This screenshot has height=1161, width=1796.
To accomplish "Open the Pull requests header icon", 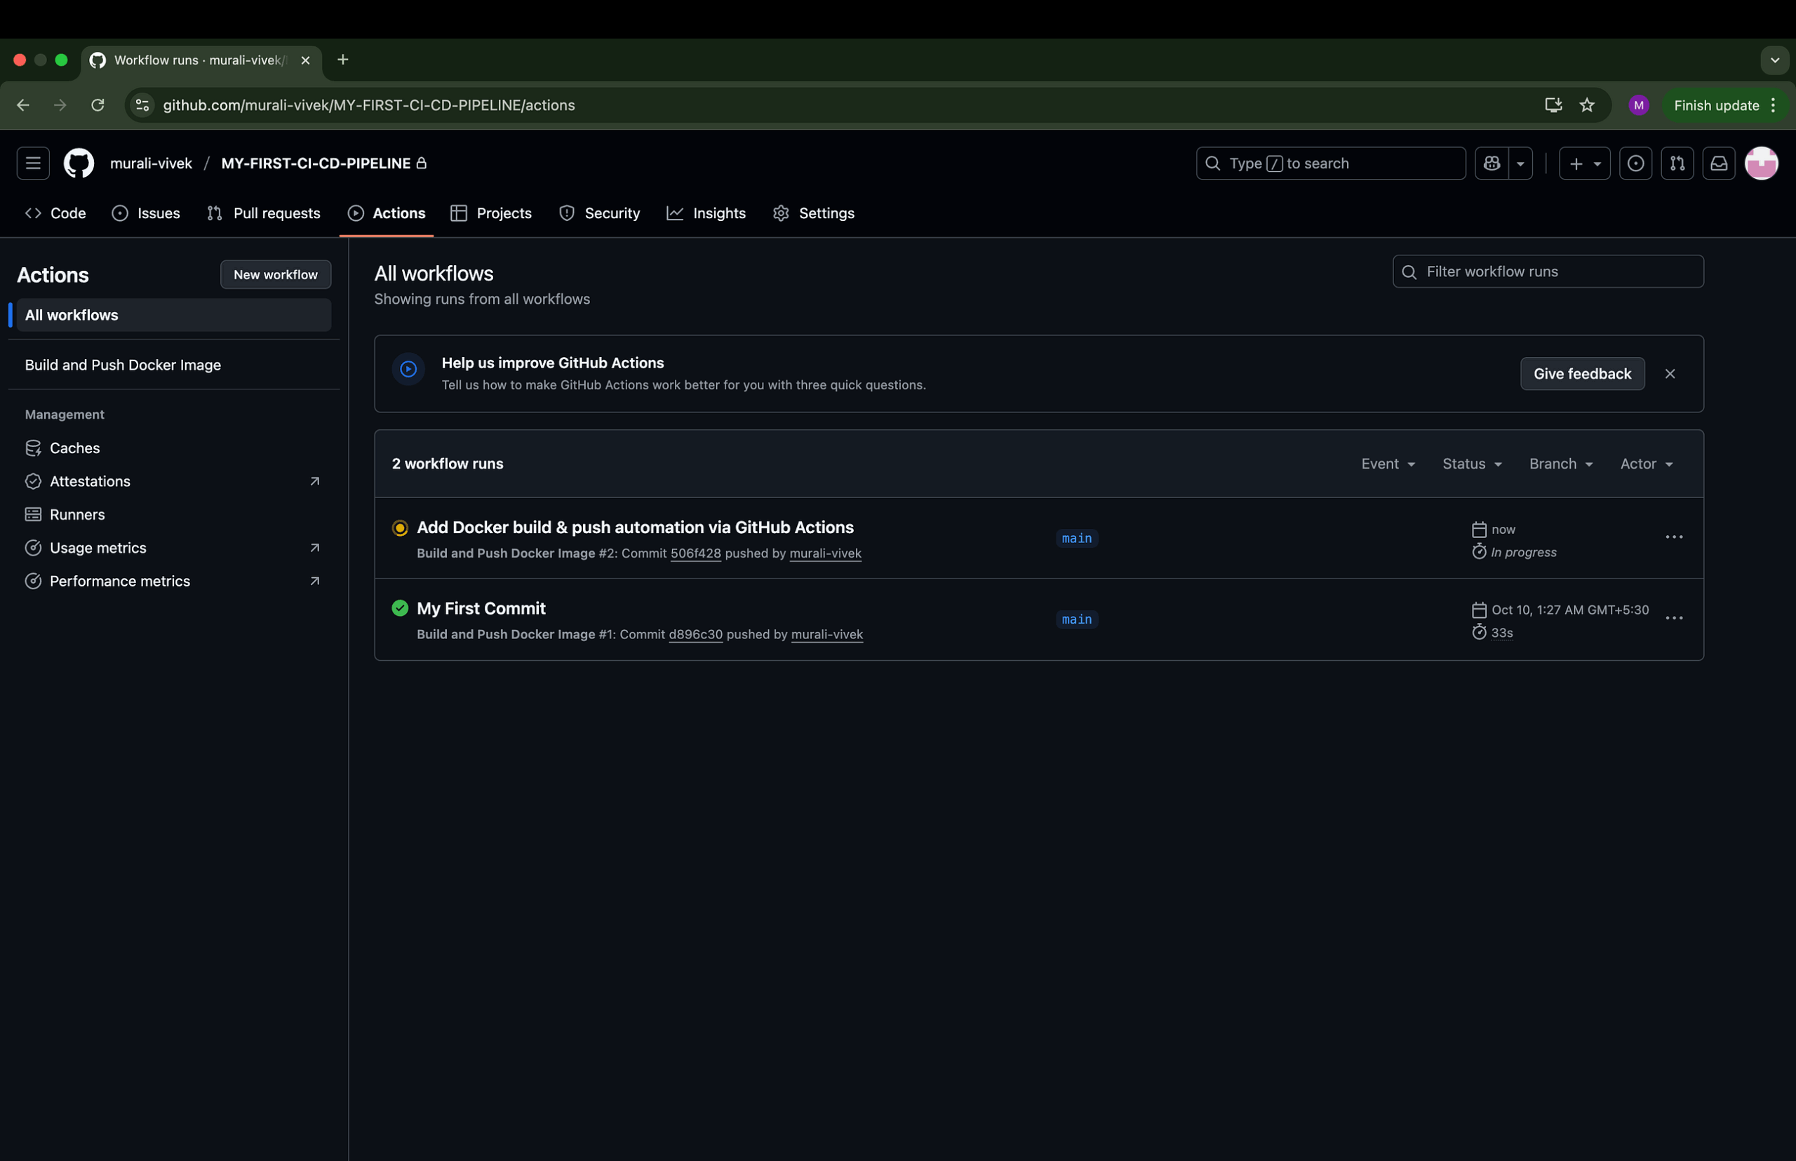I will pos(1677,163).
